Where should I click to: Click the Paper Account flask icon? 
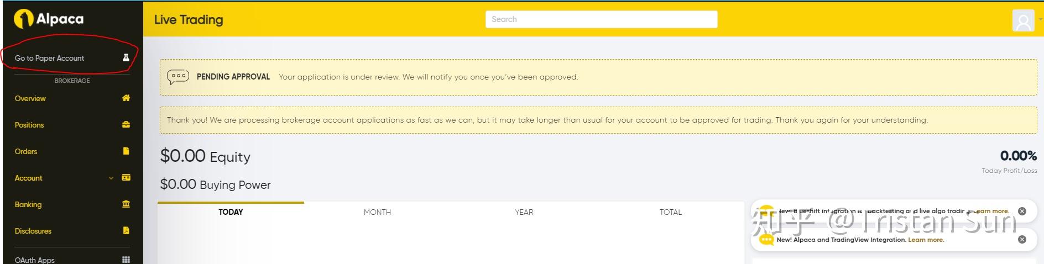click(x=126, y=57)
